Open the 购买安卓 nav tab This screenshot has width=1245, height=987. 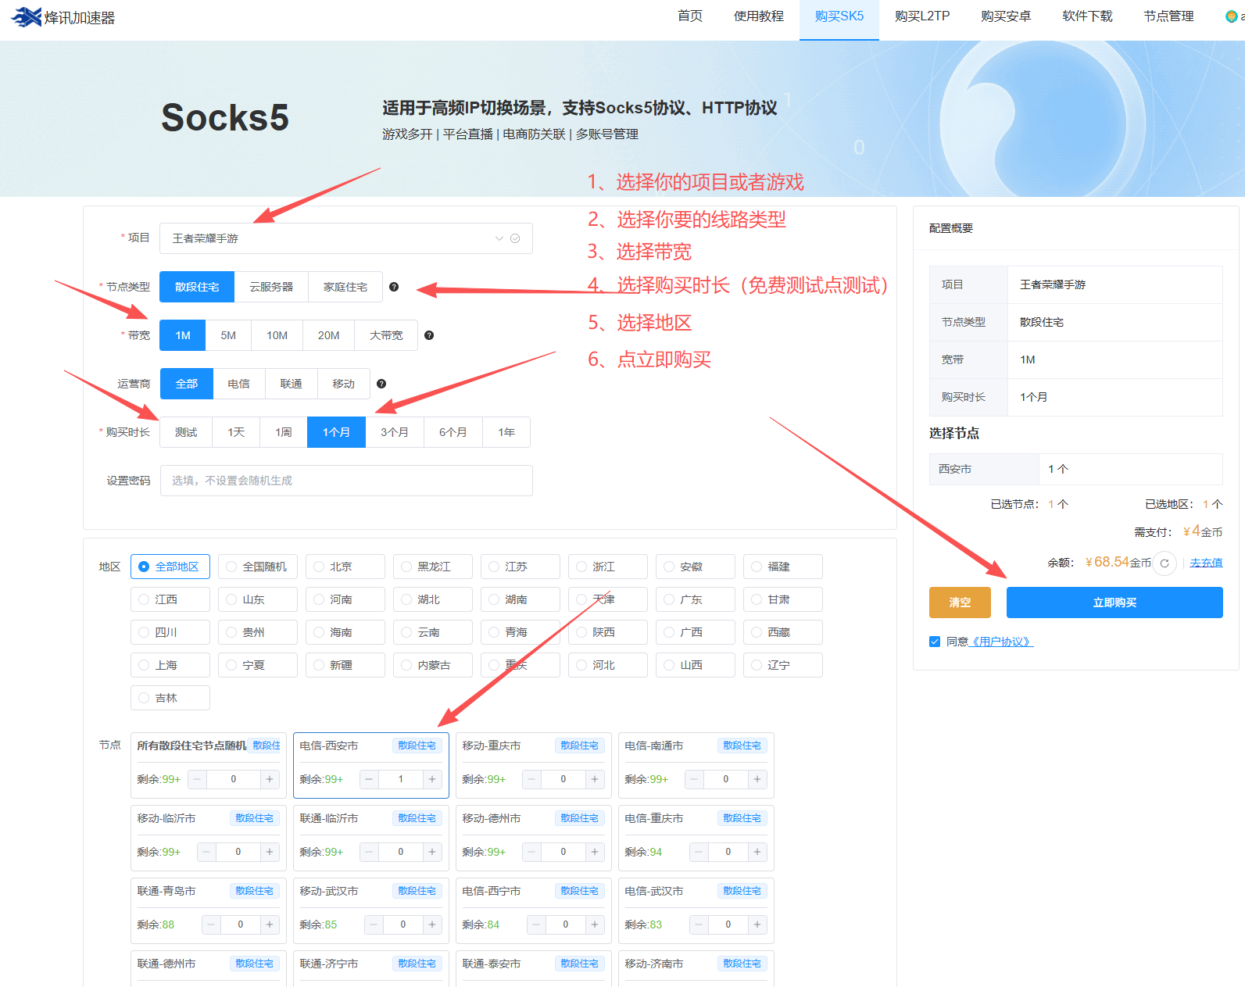point(1006,16)
